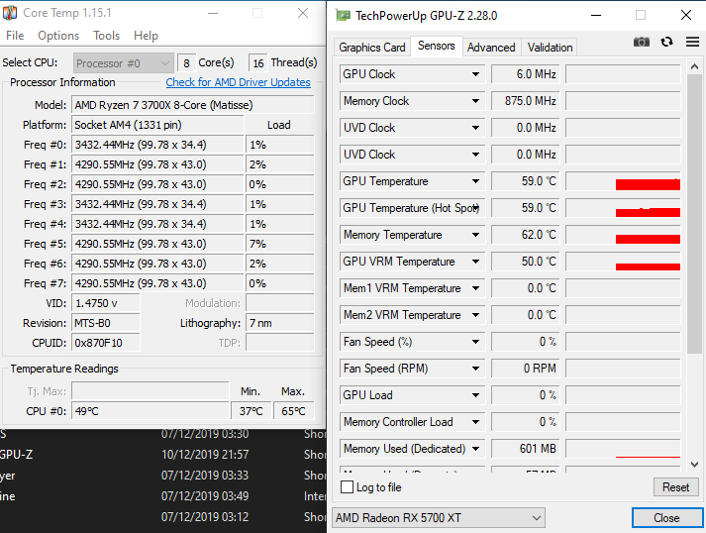Open the File menu in Core Temp
The height and width of the screenshot is (533, 706).
15,36
